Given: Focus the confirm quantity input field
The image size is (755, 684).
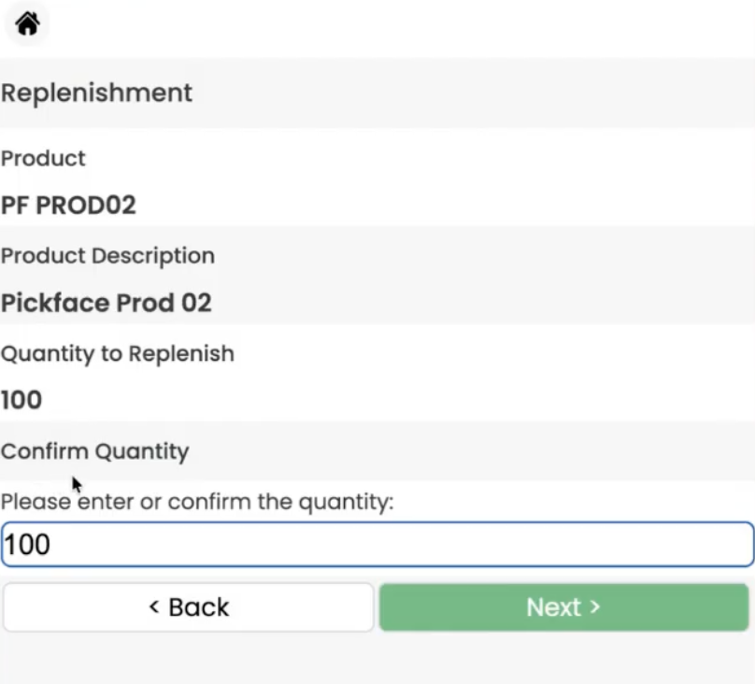Looking at the screenshot, I should 377,545.
